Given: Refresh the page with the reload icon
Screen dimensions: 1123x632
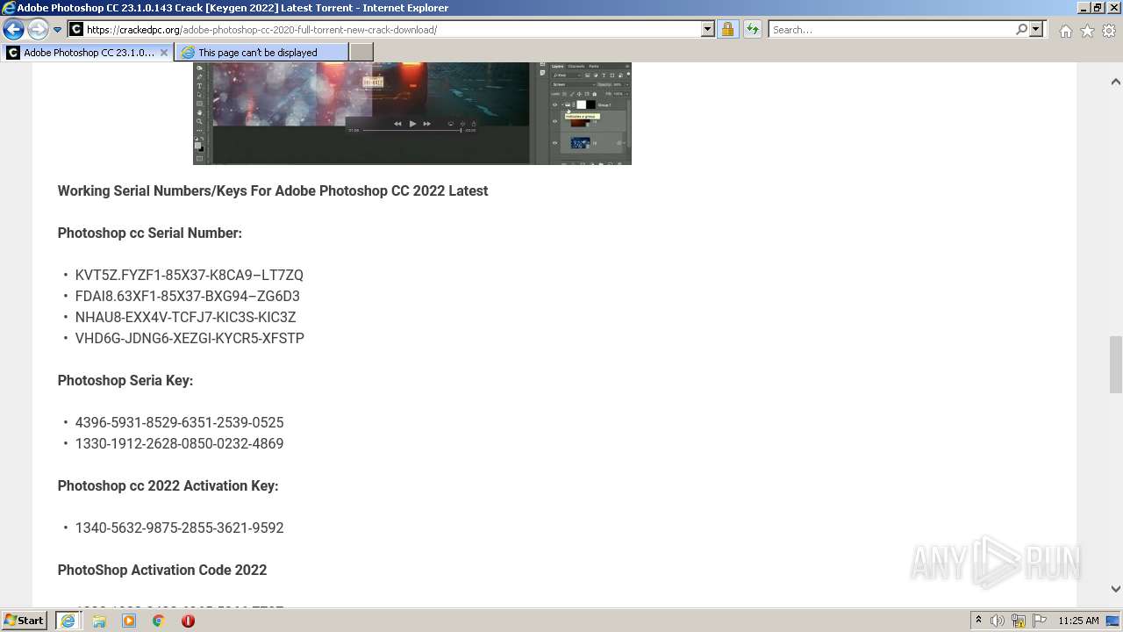Looking at the screenshot, I should tap(752, 29).
